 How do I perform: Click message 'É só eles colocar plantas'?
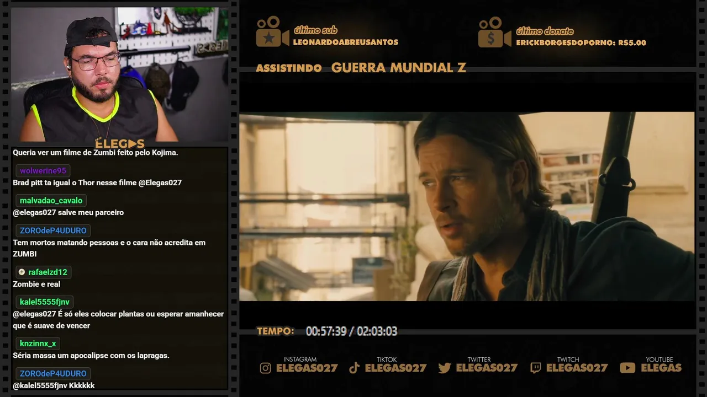pyautogui.click(x=118, y=320)
